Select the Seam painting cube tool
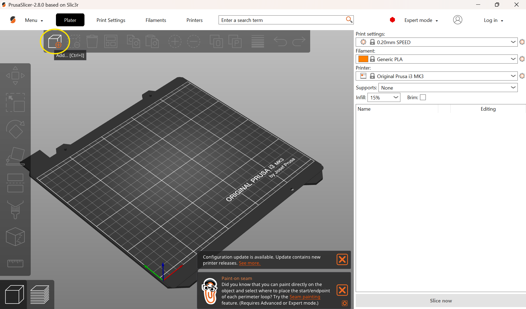Viewport: 526px width, 309px height. pos(15,236)
